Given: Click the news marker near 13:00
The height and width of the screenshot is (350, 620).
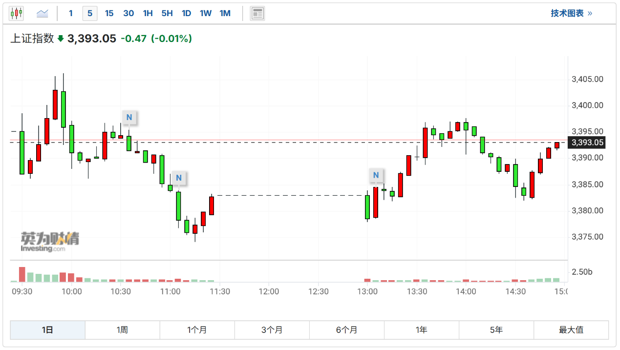Looking at the screenshot, I should click(x=376, y=175).
